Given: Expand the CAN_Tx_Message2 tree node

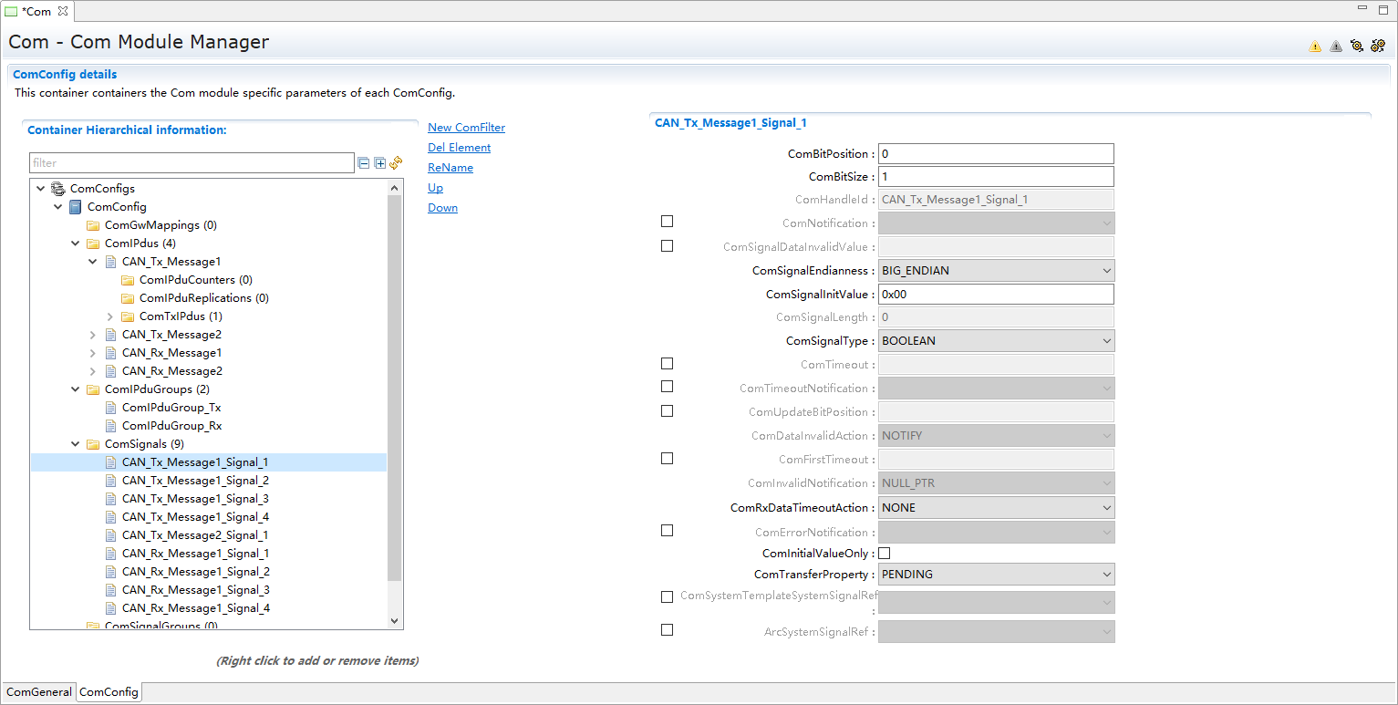Looking at the screenshot, I should (x=92, y=335).
